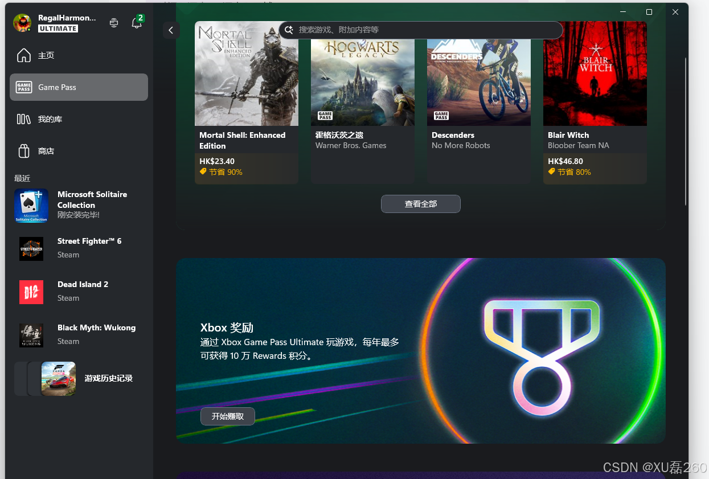This screenshot has height=479, width=709.
Task: Click the Mortal Shell: Enhanced Edition title
Action: (243, 140)
